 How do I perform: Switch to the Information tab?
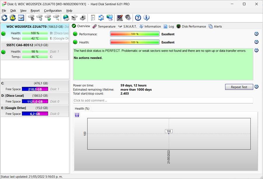pos(150,26)
